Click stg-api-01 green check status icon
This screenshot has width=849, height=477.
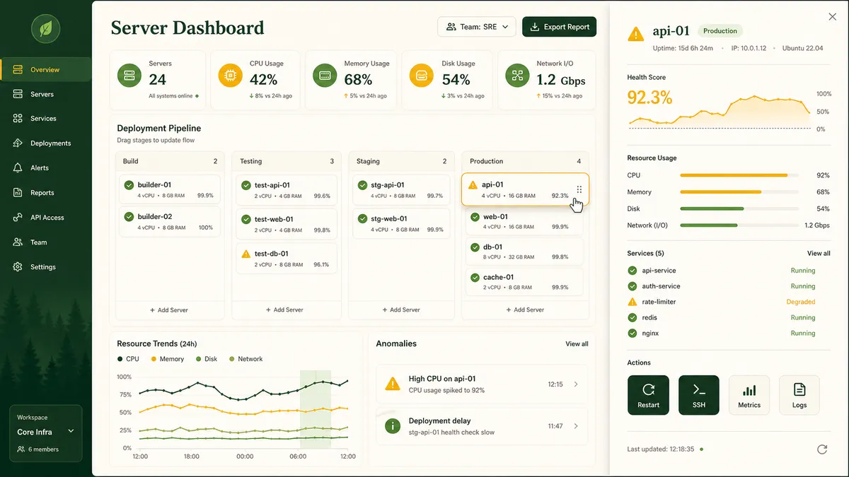point(362,185)
